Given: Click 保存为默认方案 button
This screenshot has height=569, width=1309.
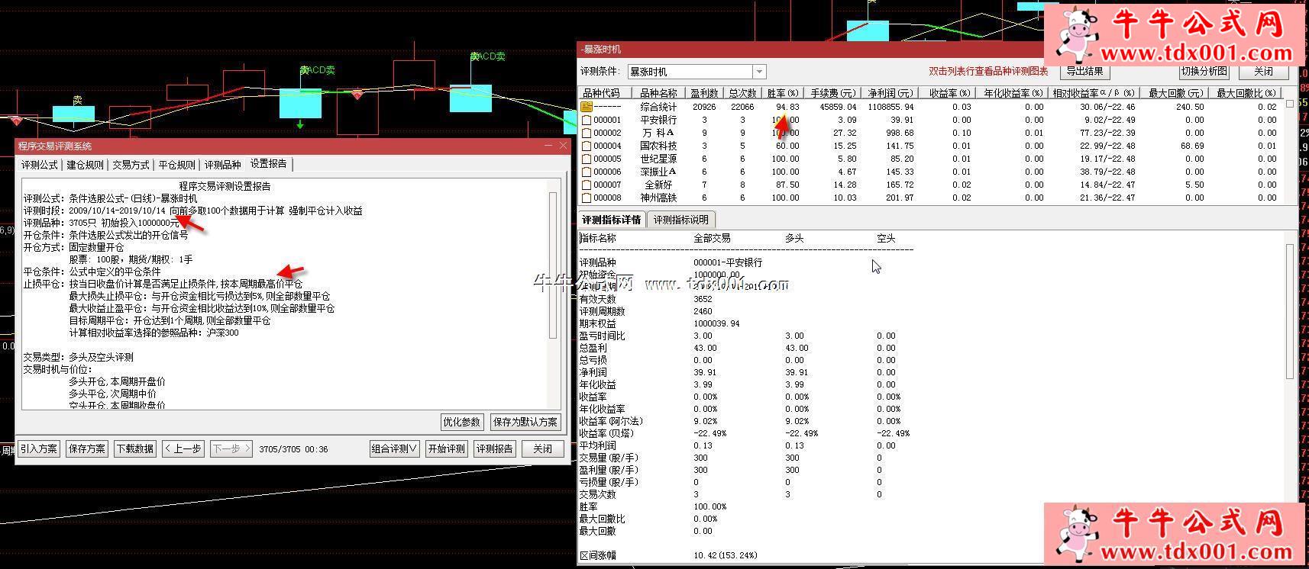Looking at the screenshot, I should 525,422.
